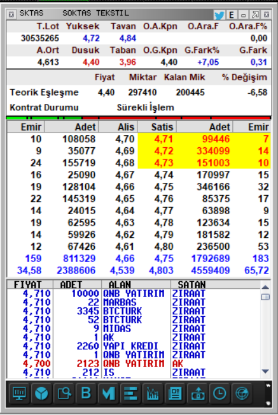This screenshot has height=415, width=278.
Task: Click the G.Fark% value +7,05
Action: 208,62
